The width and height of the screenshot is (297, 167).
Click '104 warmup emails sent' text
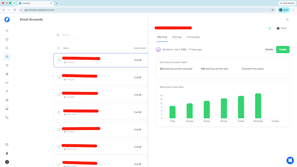pyautogui.click(x=214, y=69)
